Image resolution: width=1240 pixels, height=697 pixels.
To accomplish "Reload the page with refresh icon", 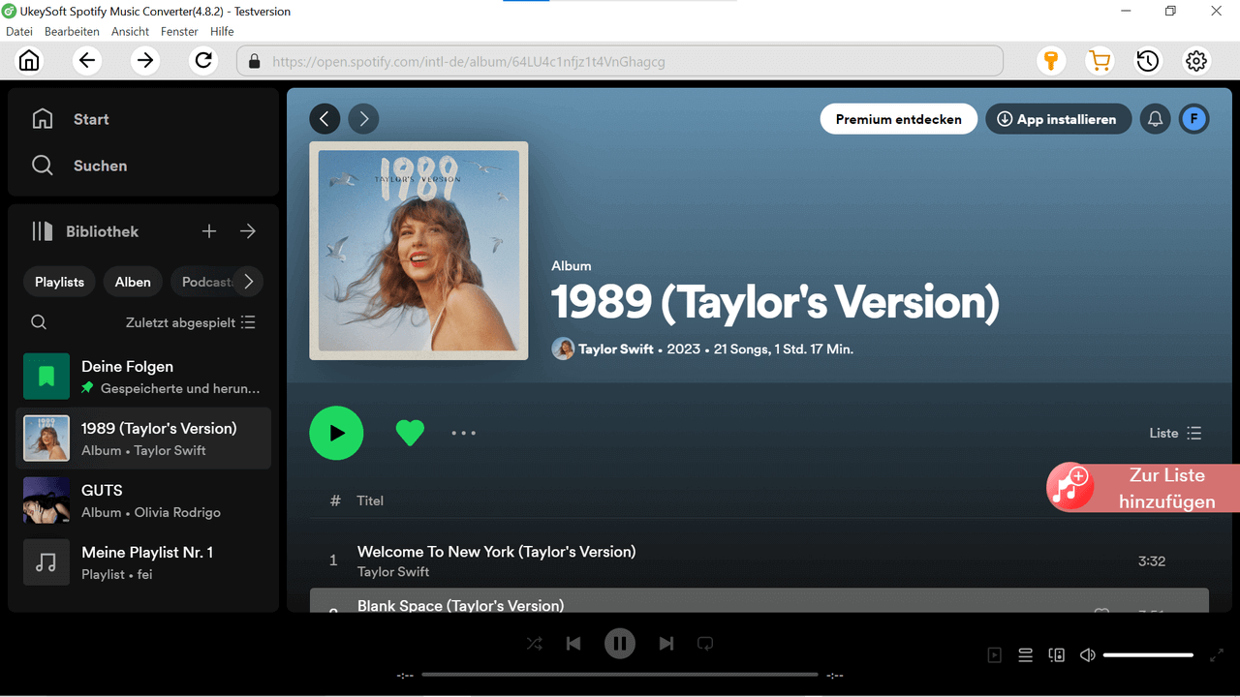I will pos(203,61).
